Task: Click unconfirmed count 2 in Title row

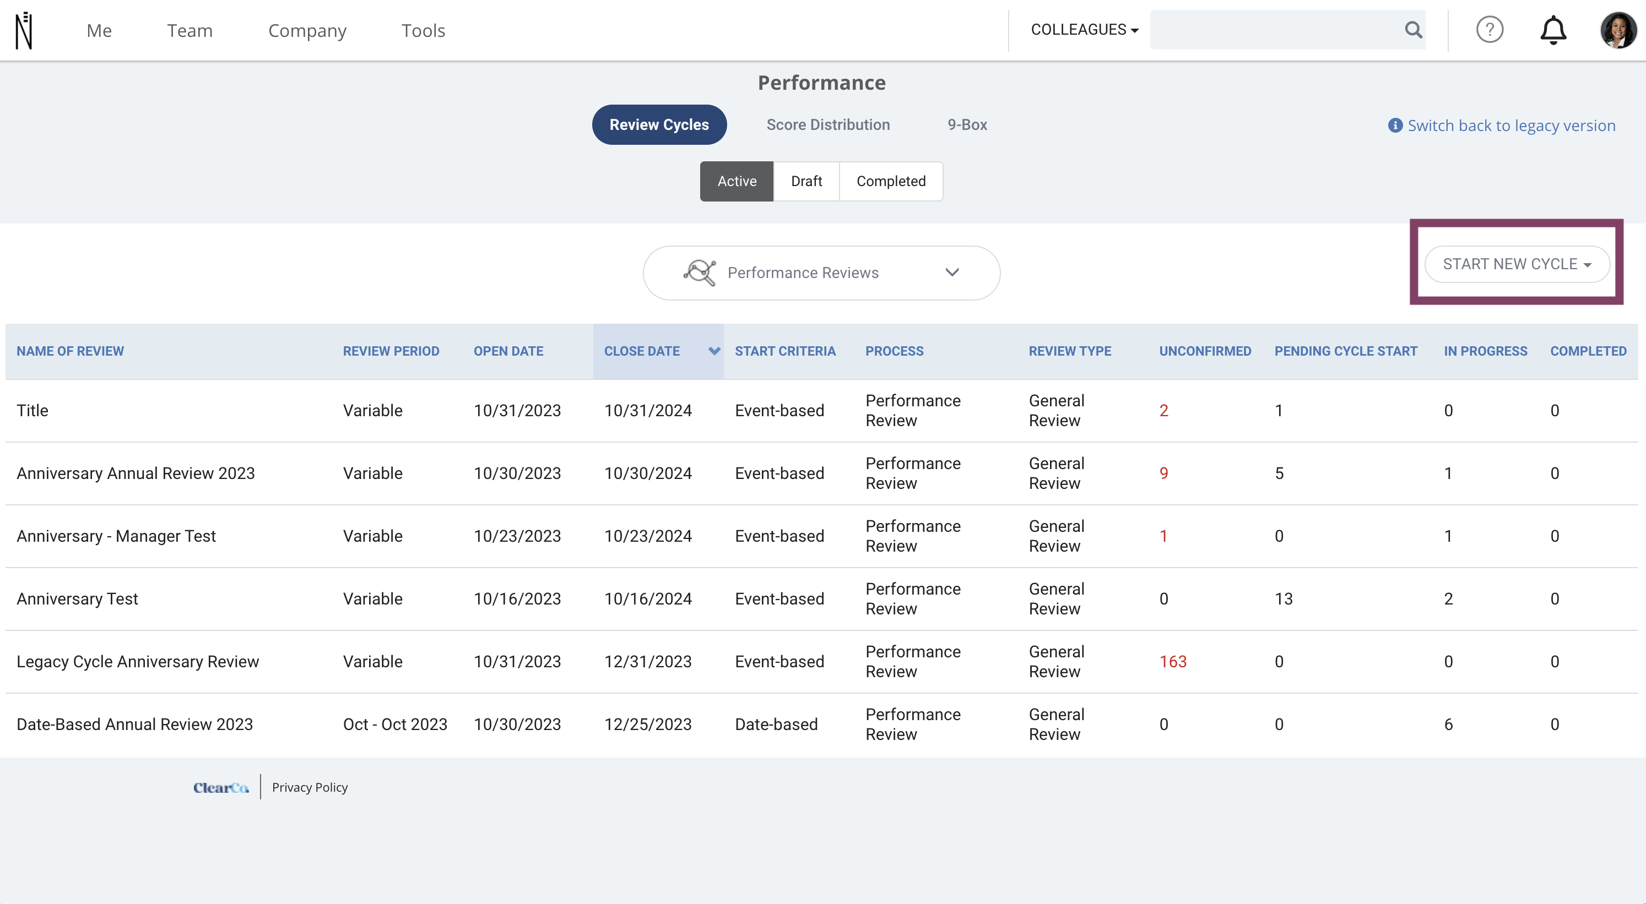Action: [x=1163, y=411]
